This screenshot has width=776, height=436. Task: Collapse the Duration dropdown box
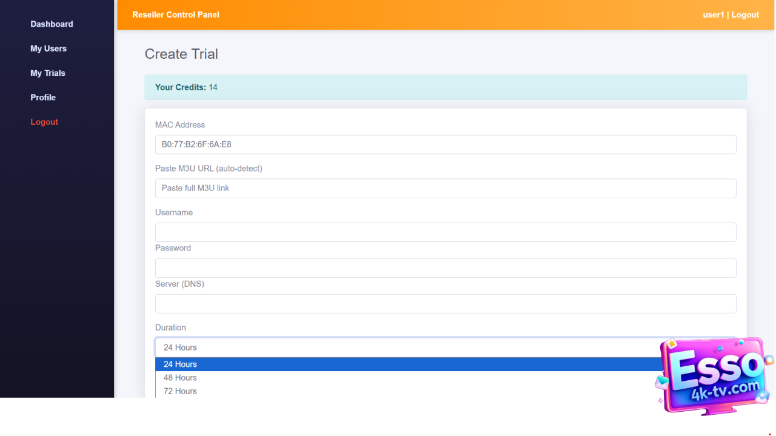tap(406, 347)
